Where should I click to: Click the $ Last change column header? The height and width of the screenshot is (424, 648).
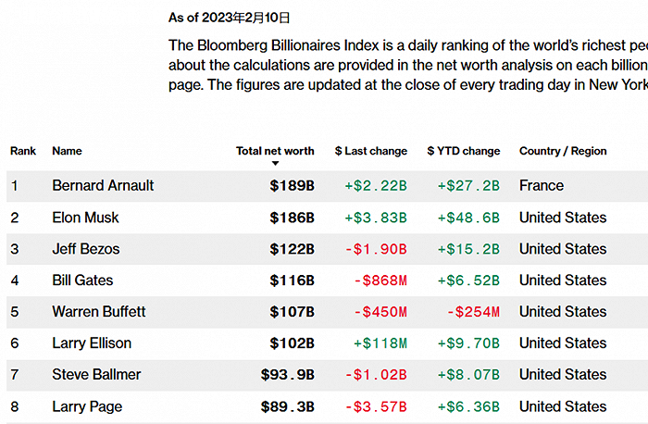point(370,151)
